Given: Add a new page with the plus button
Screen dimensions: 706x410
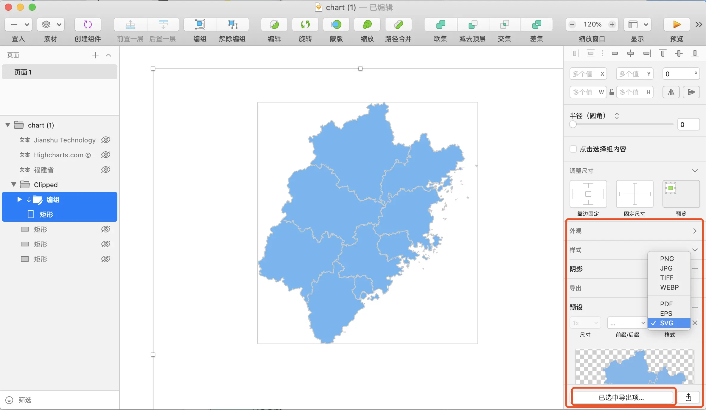Looking at the screenshot, I should (x=95, y=55).
